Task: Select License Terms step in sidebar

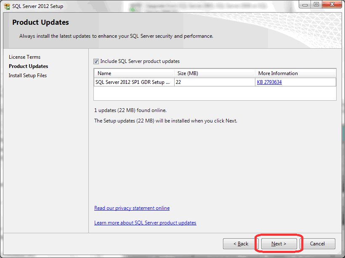Action: (x=25, y=57)
